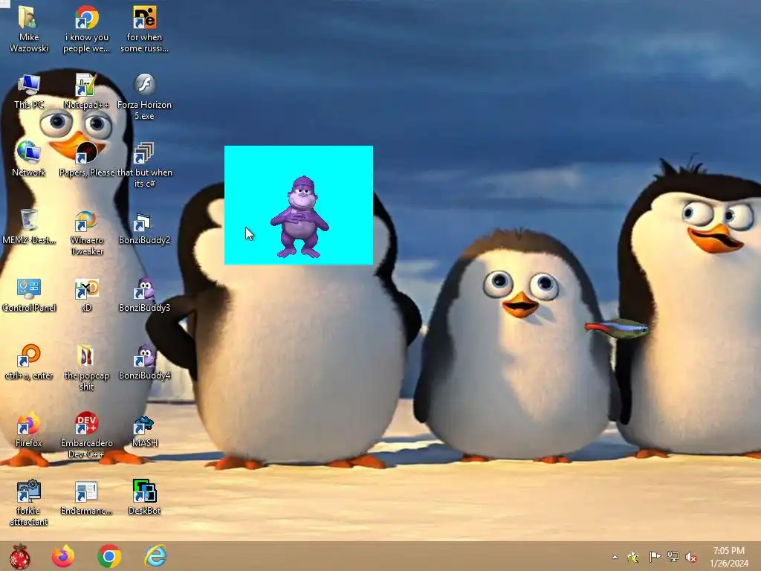
Task: Select the MEMZ-Dest... recycle bin icon
Action: point(29,226)
